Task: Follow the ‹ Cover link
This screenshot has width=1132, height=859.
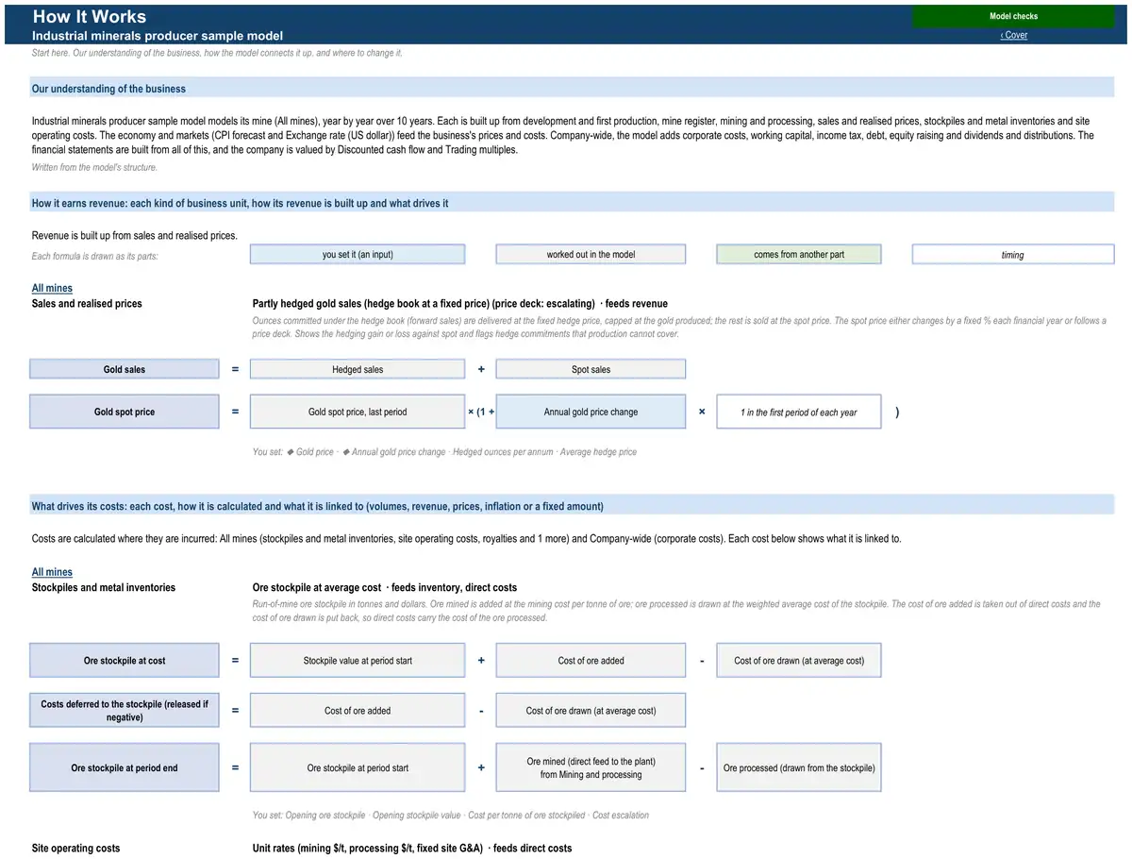Action: click(1014, 35)
